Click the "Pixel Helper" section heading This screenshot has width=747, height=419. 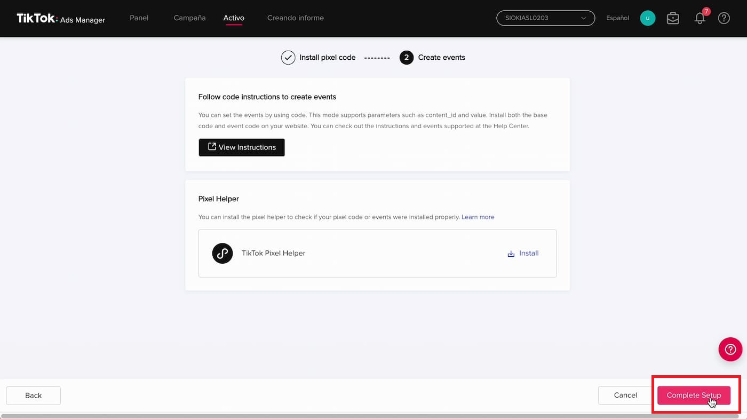coord(219,199)
